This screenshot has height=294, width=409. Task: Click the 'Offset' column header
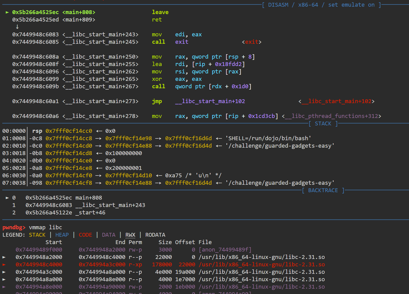pyautogui.click(x=185, y=242)
